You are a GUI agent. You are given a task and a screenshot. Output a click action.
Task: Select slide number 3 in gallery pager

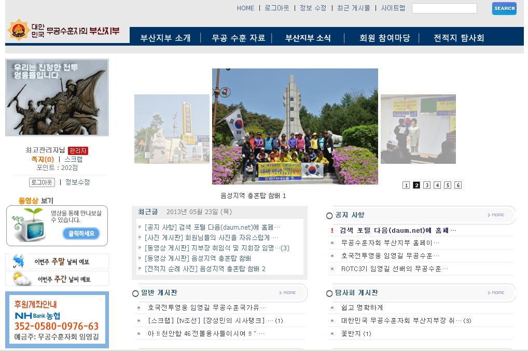426,185
